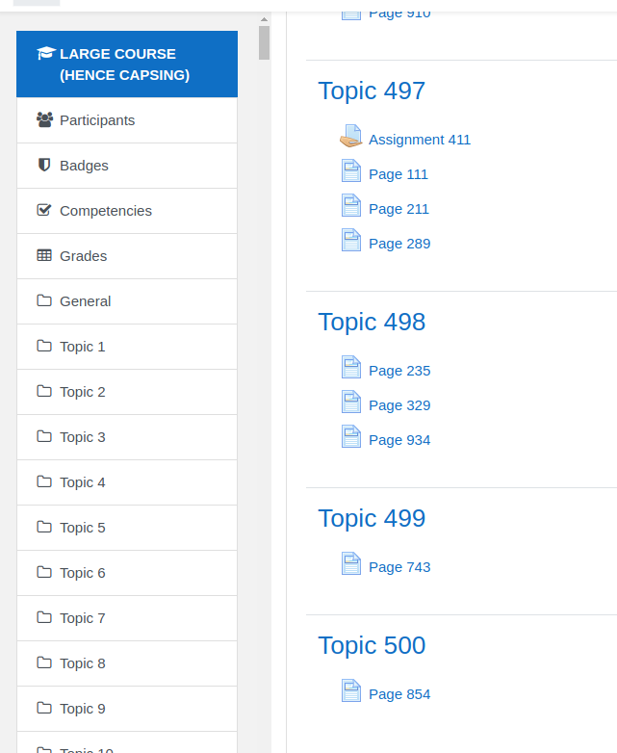Open the Topic 499 heading link
Image resolution: width=617 pixels, height=753 pixels.
click(x=372, y=518)
